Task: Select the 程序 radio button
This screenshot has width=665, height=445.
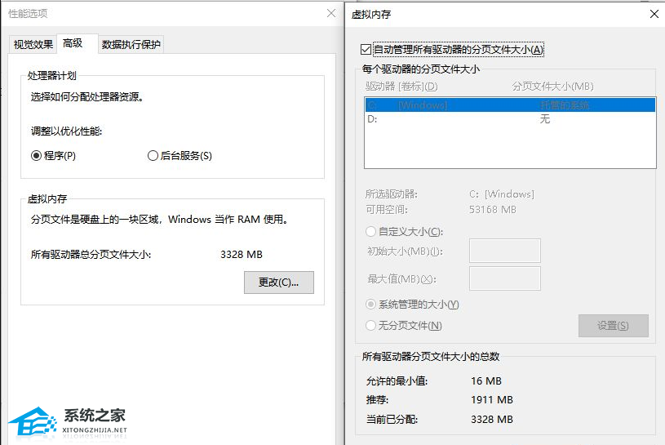Action: point(36,156)
